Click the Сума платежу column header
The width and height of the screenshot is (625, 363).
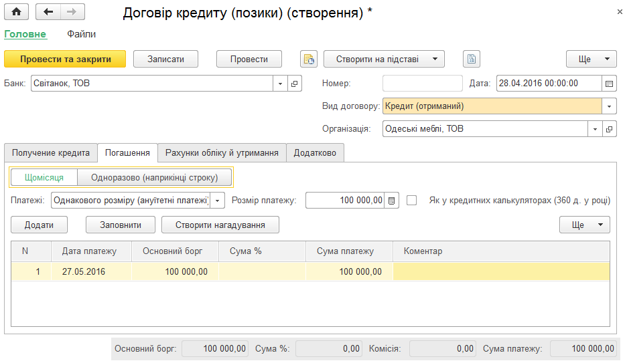349,251
